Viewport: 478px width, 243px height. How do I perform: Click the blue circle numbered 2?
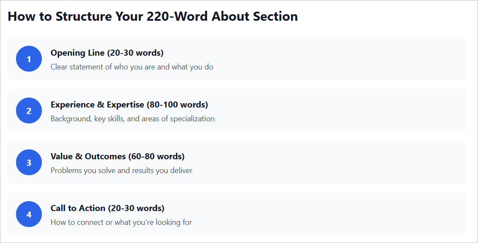tap(29, 110)
